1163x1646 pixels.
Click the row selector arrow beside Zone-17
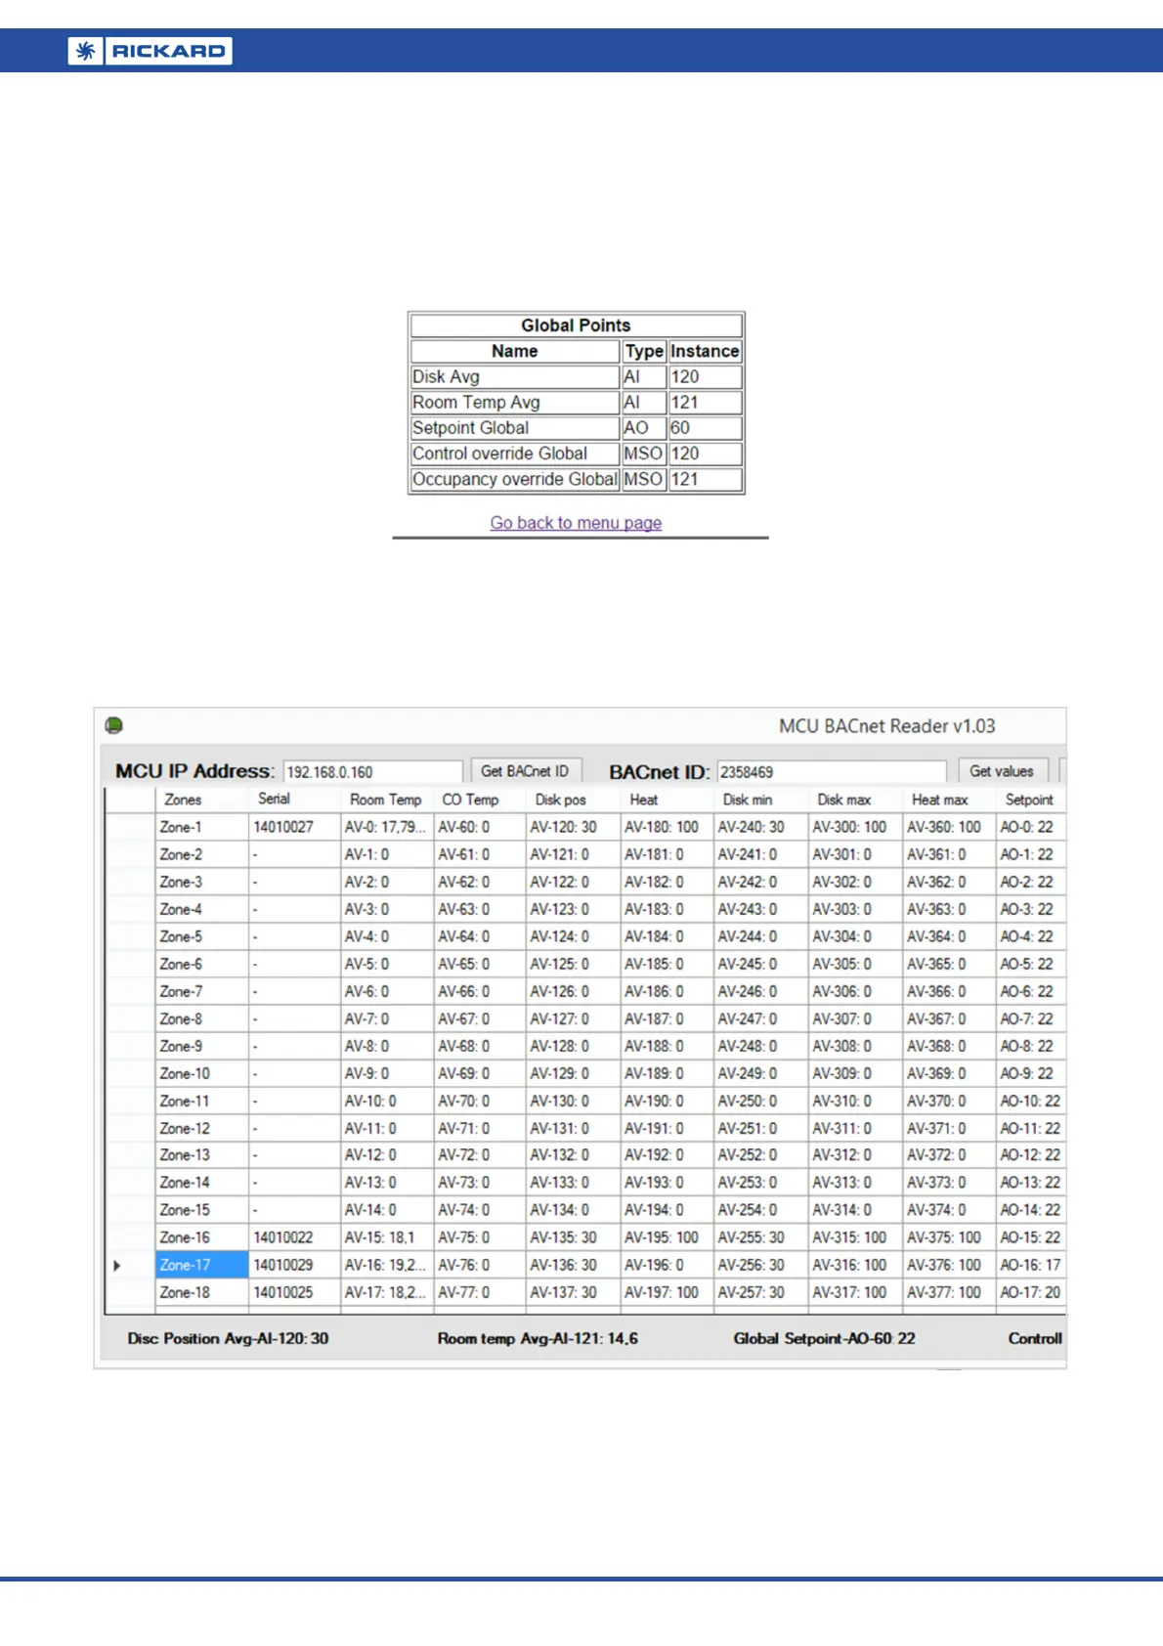click(117, 1265)
